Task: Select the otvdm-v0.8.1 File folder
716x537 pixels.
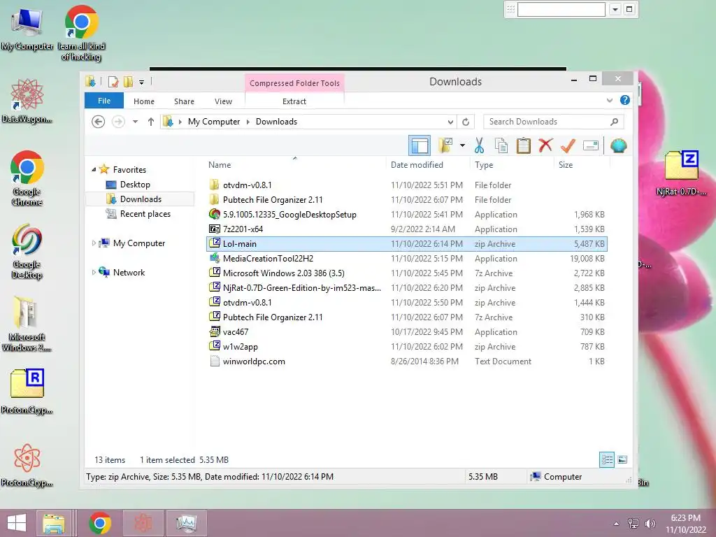Action: (406, 185)
